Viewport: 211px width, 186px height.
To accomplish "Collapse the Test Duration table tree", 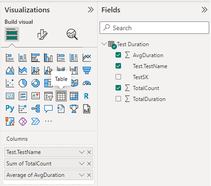I will [x=104, y=44].
